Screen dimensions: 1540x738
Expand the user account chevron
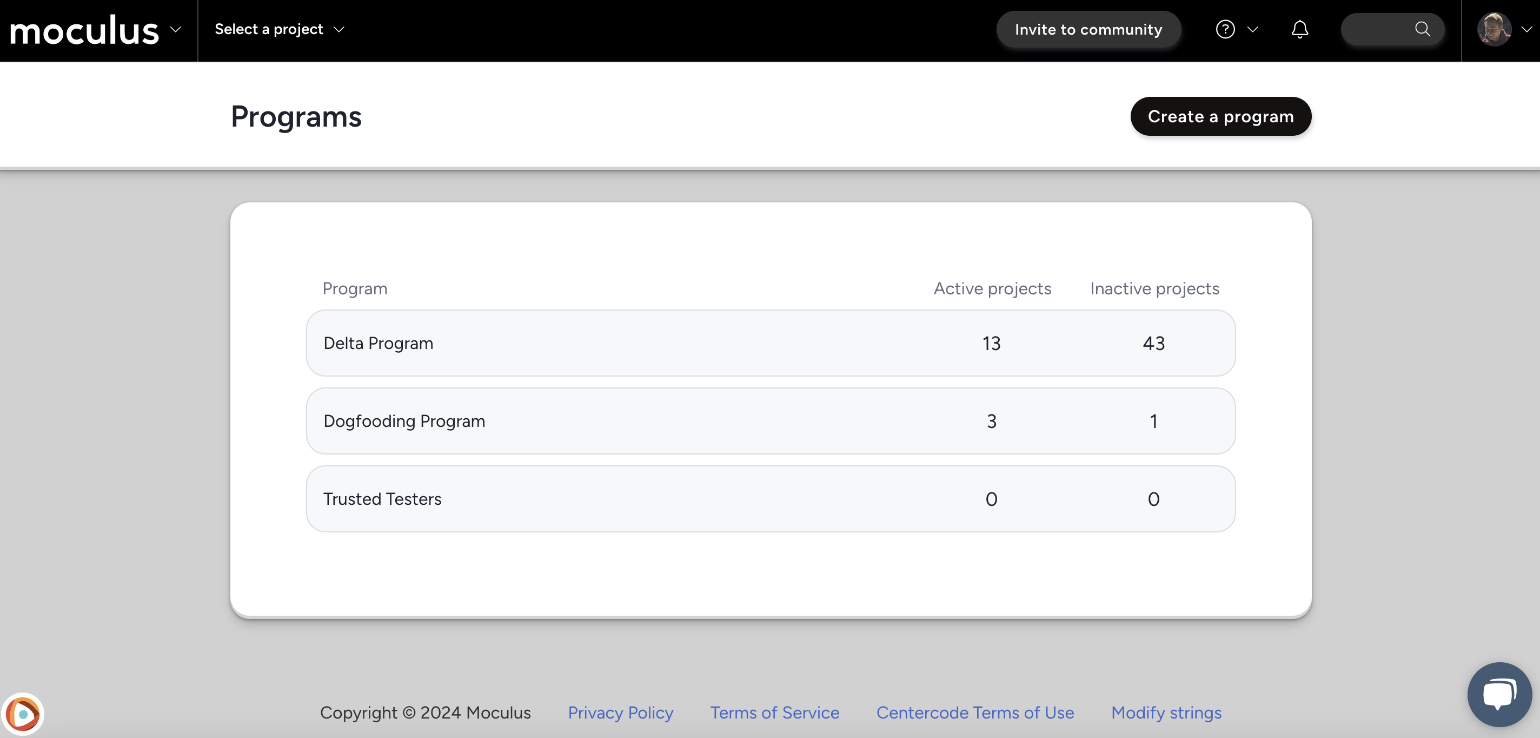[1526, 29]
